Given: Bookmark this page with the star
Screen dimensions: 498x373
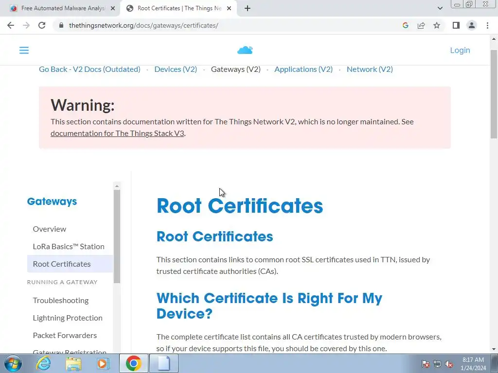Looking at the screenshot, I should 437,25.
